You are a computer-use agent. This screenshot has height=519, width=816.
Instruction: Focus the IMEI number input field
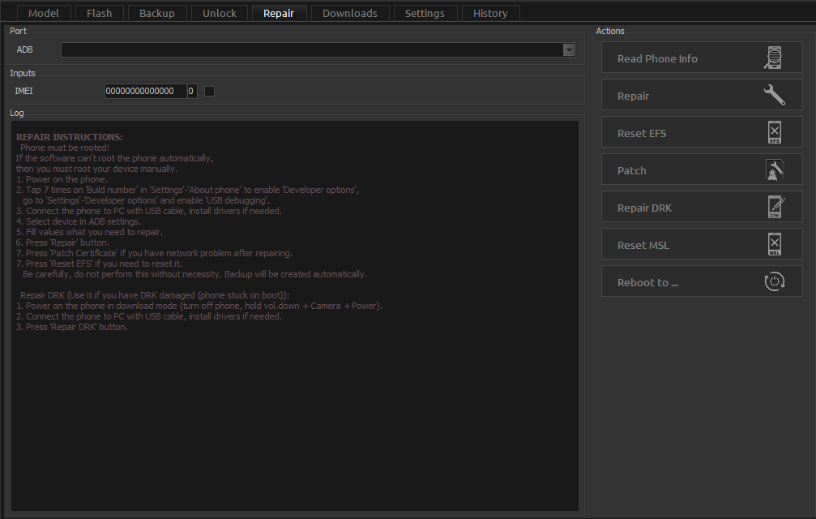coord(145,92)
